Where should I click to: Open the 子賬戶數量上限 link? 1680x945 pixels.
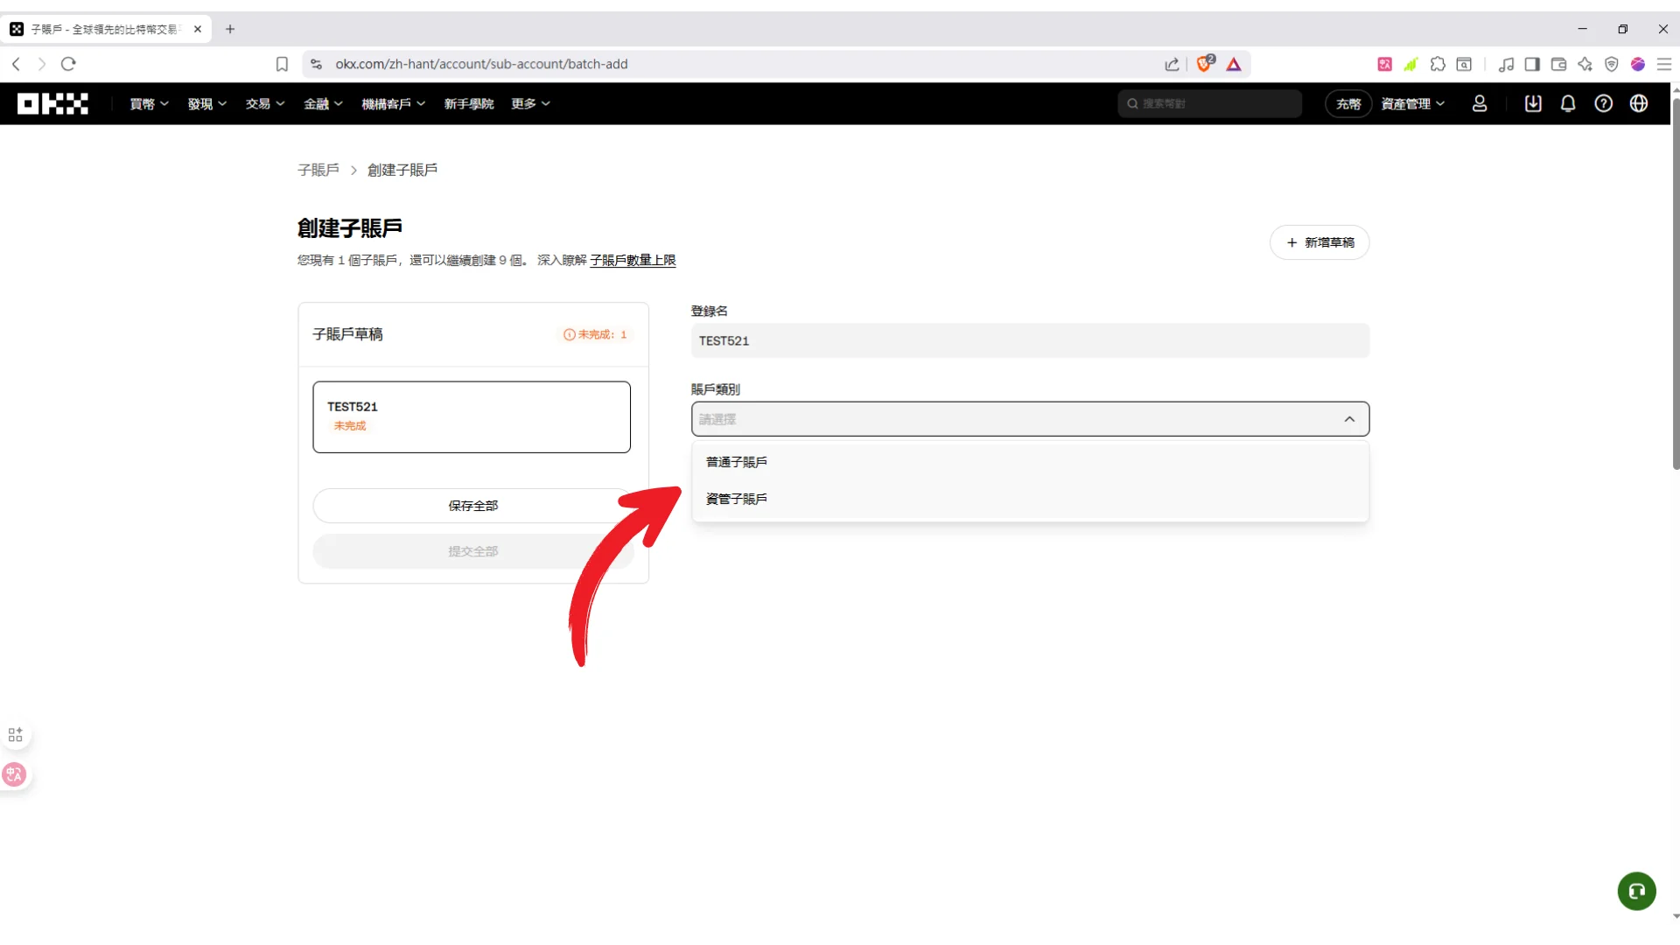click(x=633, y=260)
